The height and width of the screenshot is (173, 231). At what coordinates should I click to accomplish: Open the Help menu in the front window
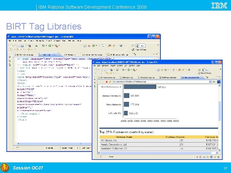tap(138, 66)
